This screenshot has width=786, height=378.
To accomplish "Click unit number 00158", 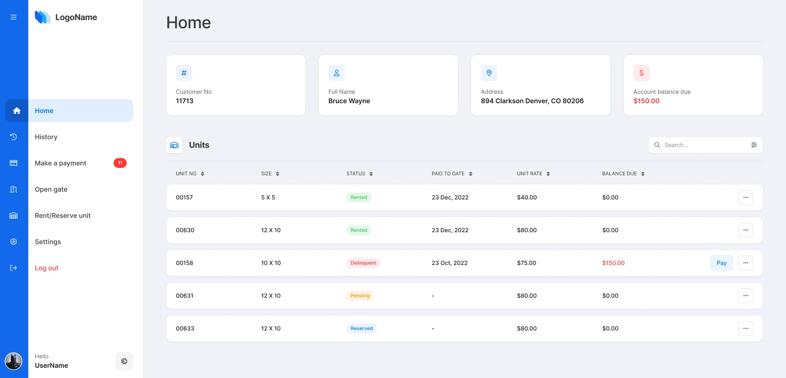I will (x=185, y=263).
